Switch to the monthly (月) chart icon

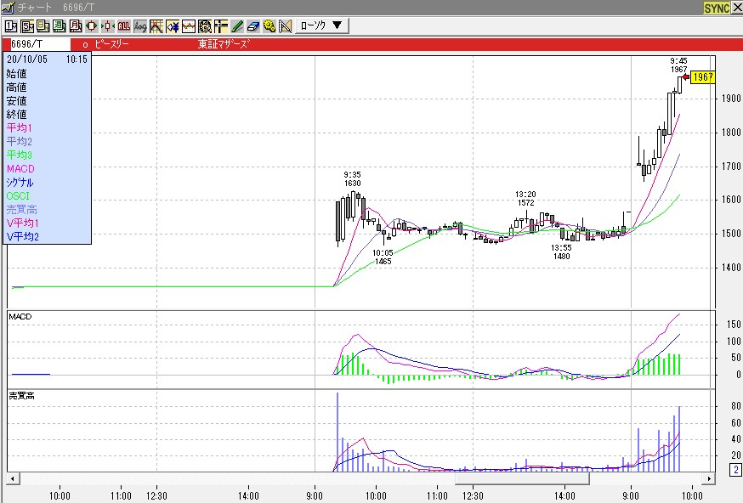point(75,25)
